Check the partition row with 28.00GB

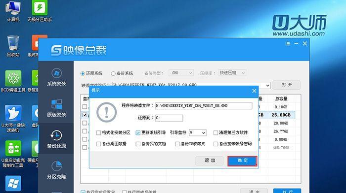tap(85, 123)
